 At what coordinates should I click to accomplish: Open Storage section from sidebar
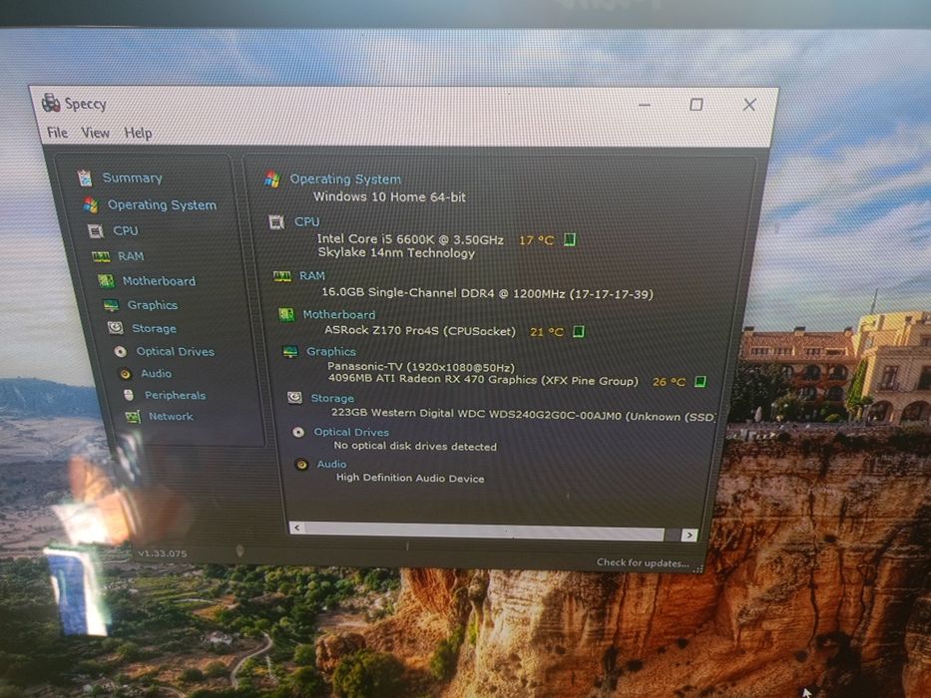(x=154, y=328)
